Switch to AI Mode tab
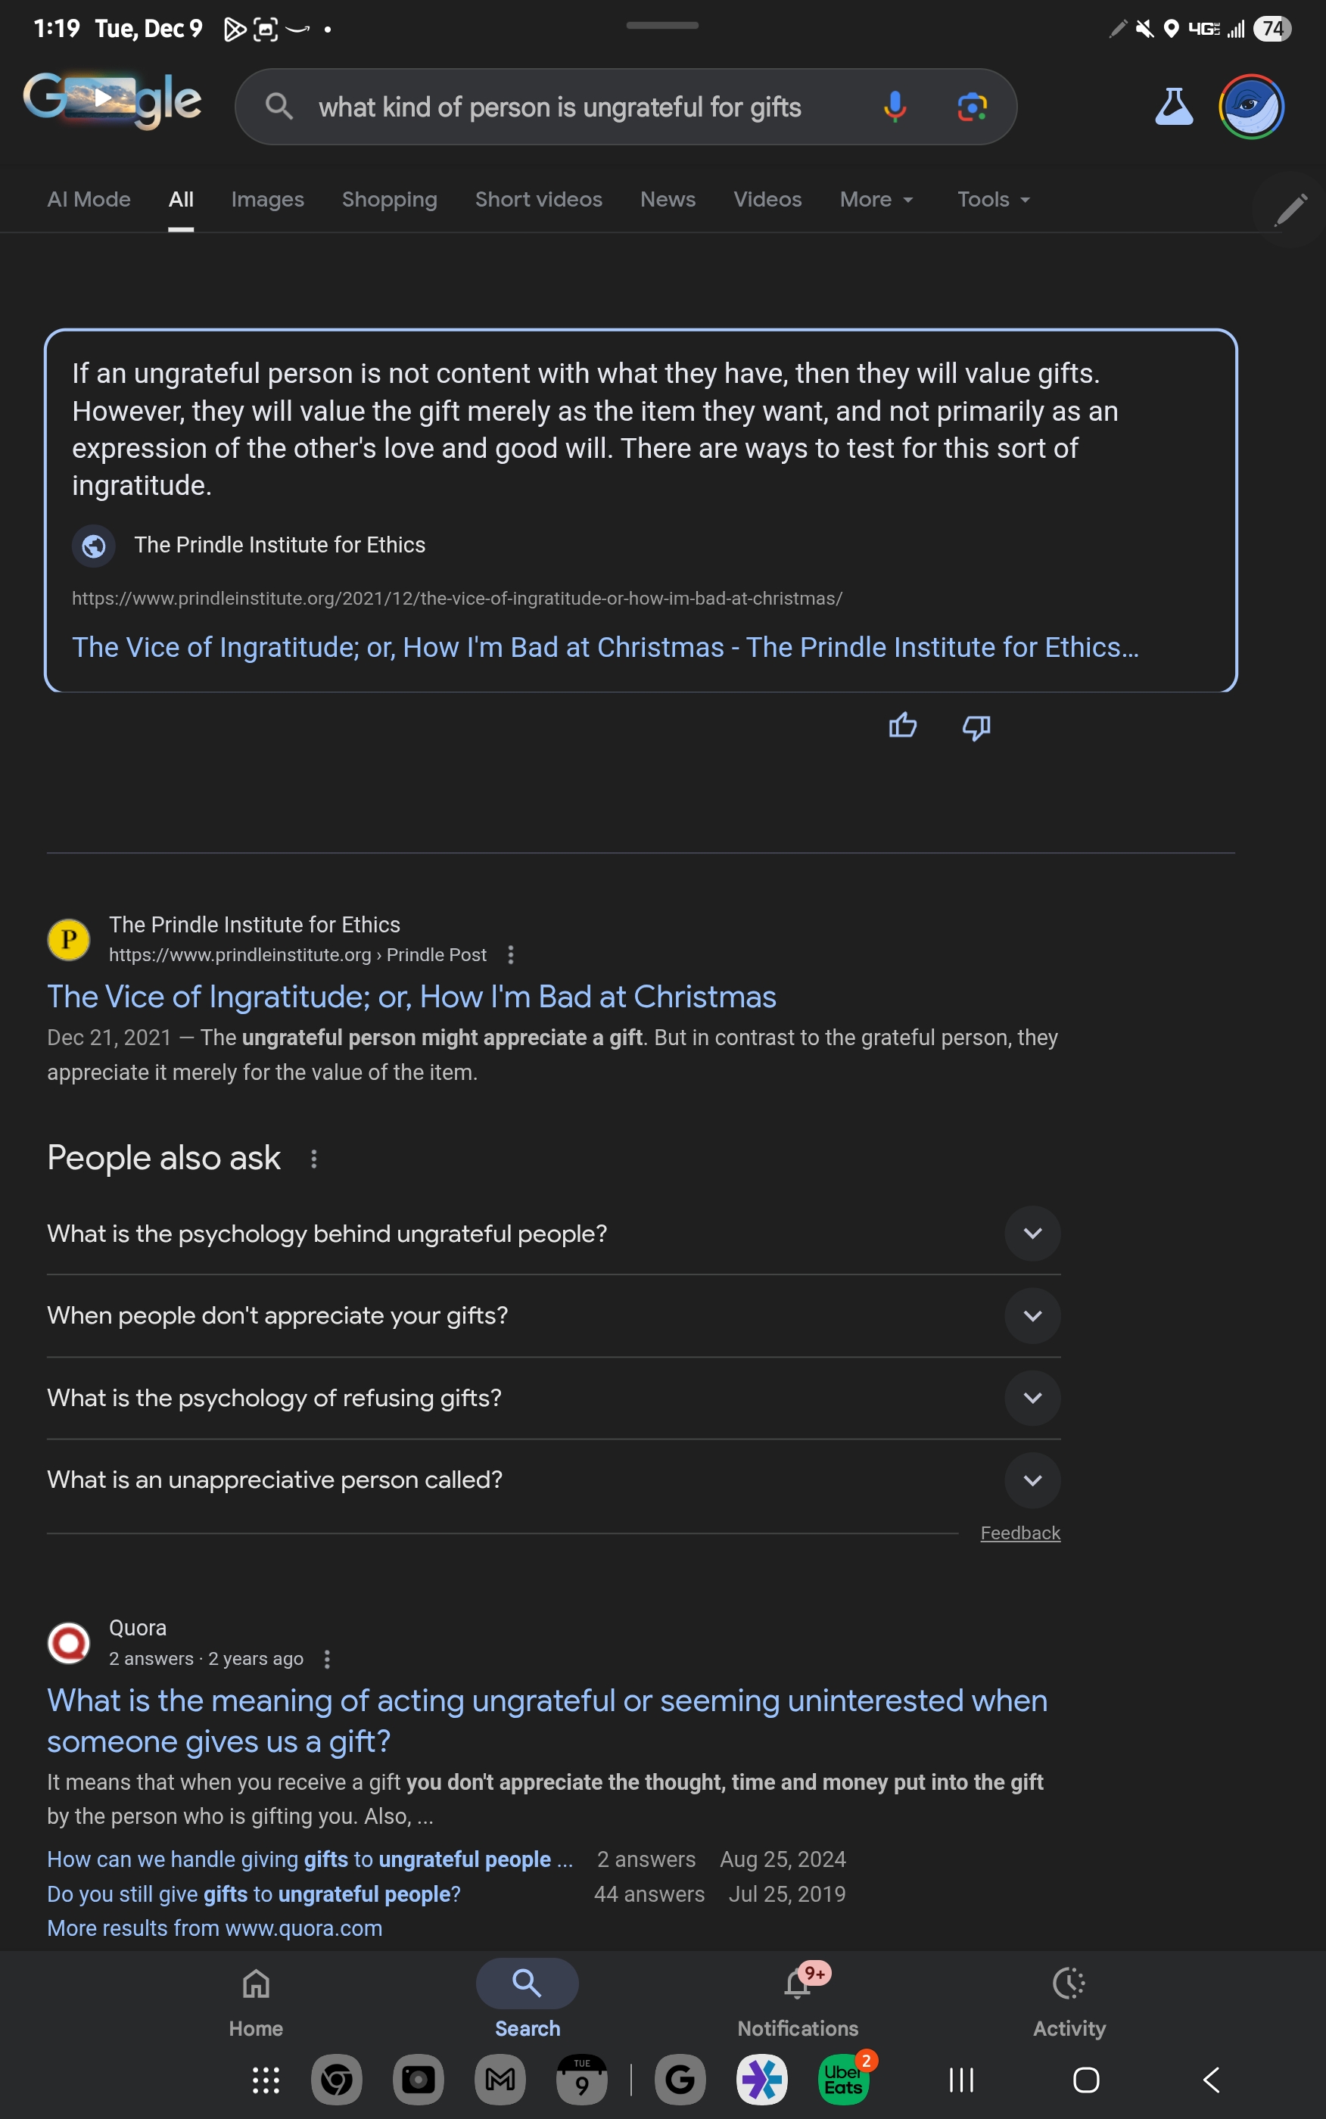 pos(89,200)
